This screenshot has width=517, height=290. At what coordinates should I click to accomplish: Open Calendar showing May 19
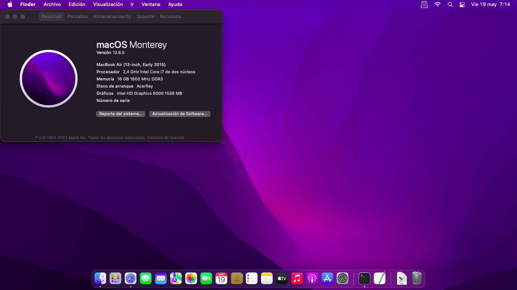pos(221,278)
